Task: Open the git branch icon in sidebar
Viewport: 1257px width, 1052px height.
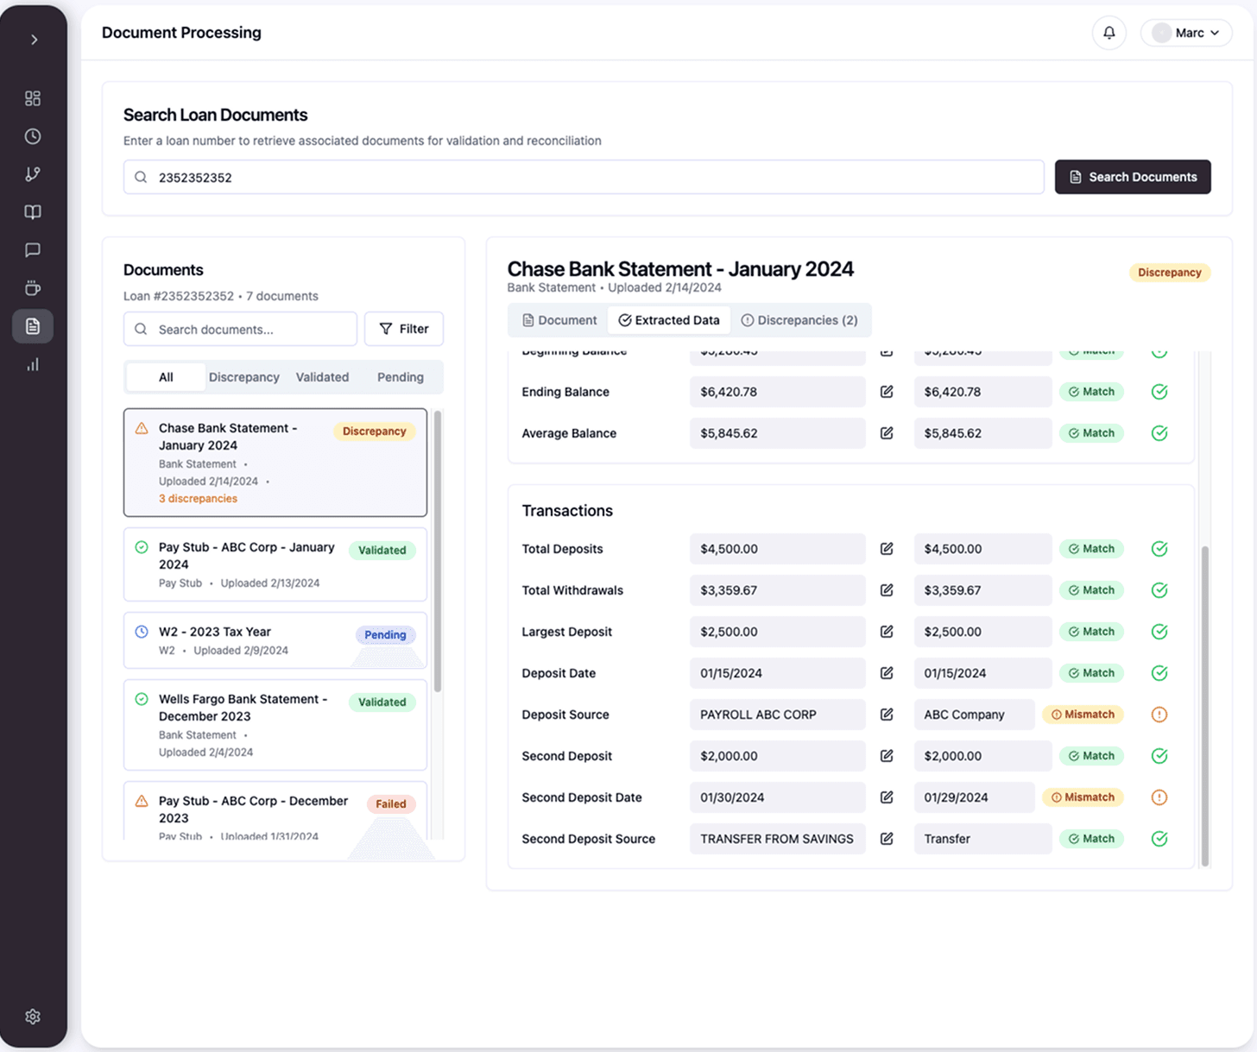Action: (x=33, y=174)
